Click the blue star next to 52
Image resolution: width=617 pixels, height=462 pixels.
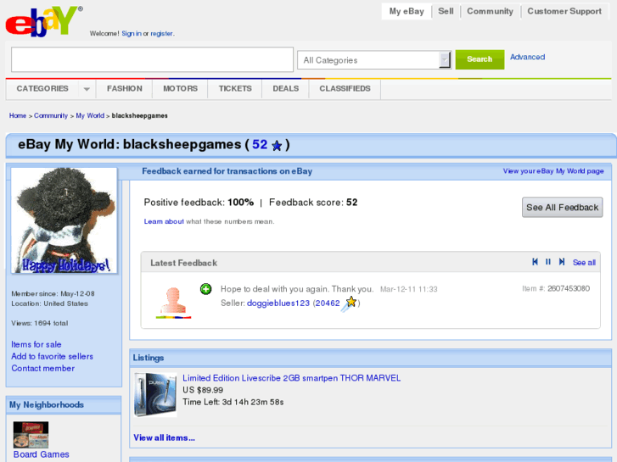tap(277, 146)
